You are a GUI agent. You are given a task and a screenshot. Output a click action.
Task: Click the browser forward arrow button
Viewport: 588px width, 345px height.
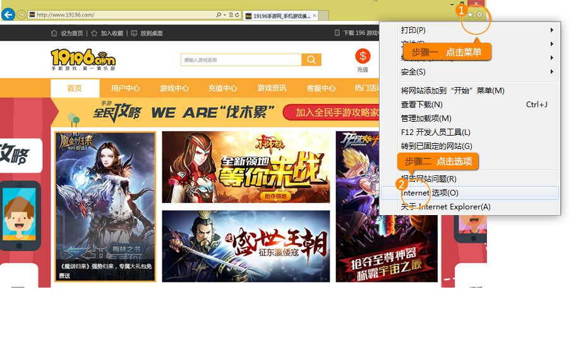[21, 15]
